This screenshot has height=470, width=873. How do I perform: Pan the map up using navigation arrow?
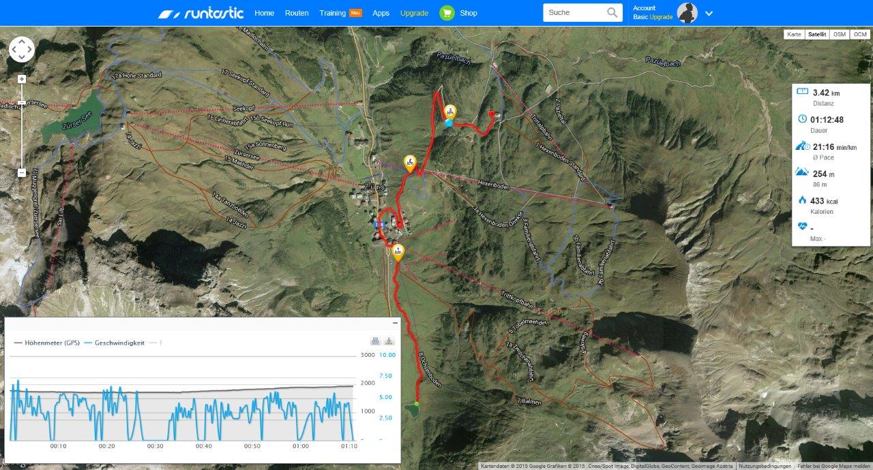[22, 41]
